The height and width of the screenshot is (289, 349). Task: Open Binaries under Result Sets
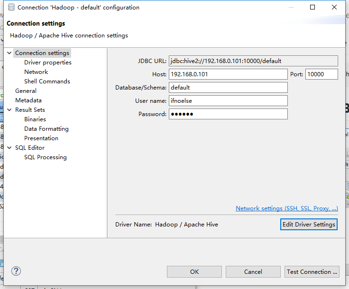click(x=35, y=119)
